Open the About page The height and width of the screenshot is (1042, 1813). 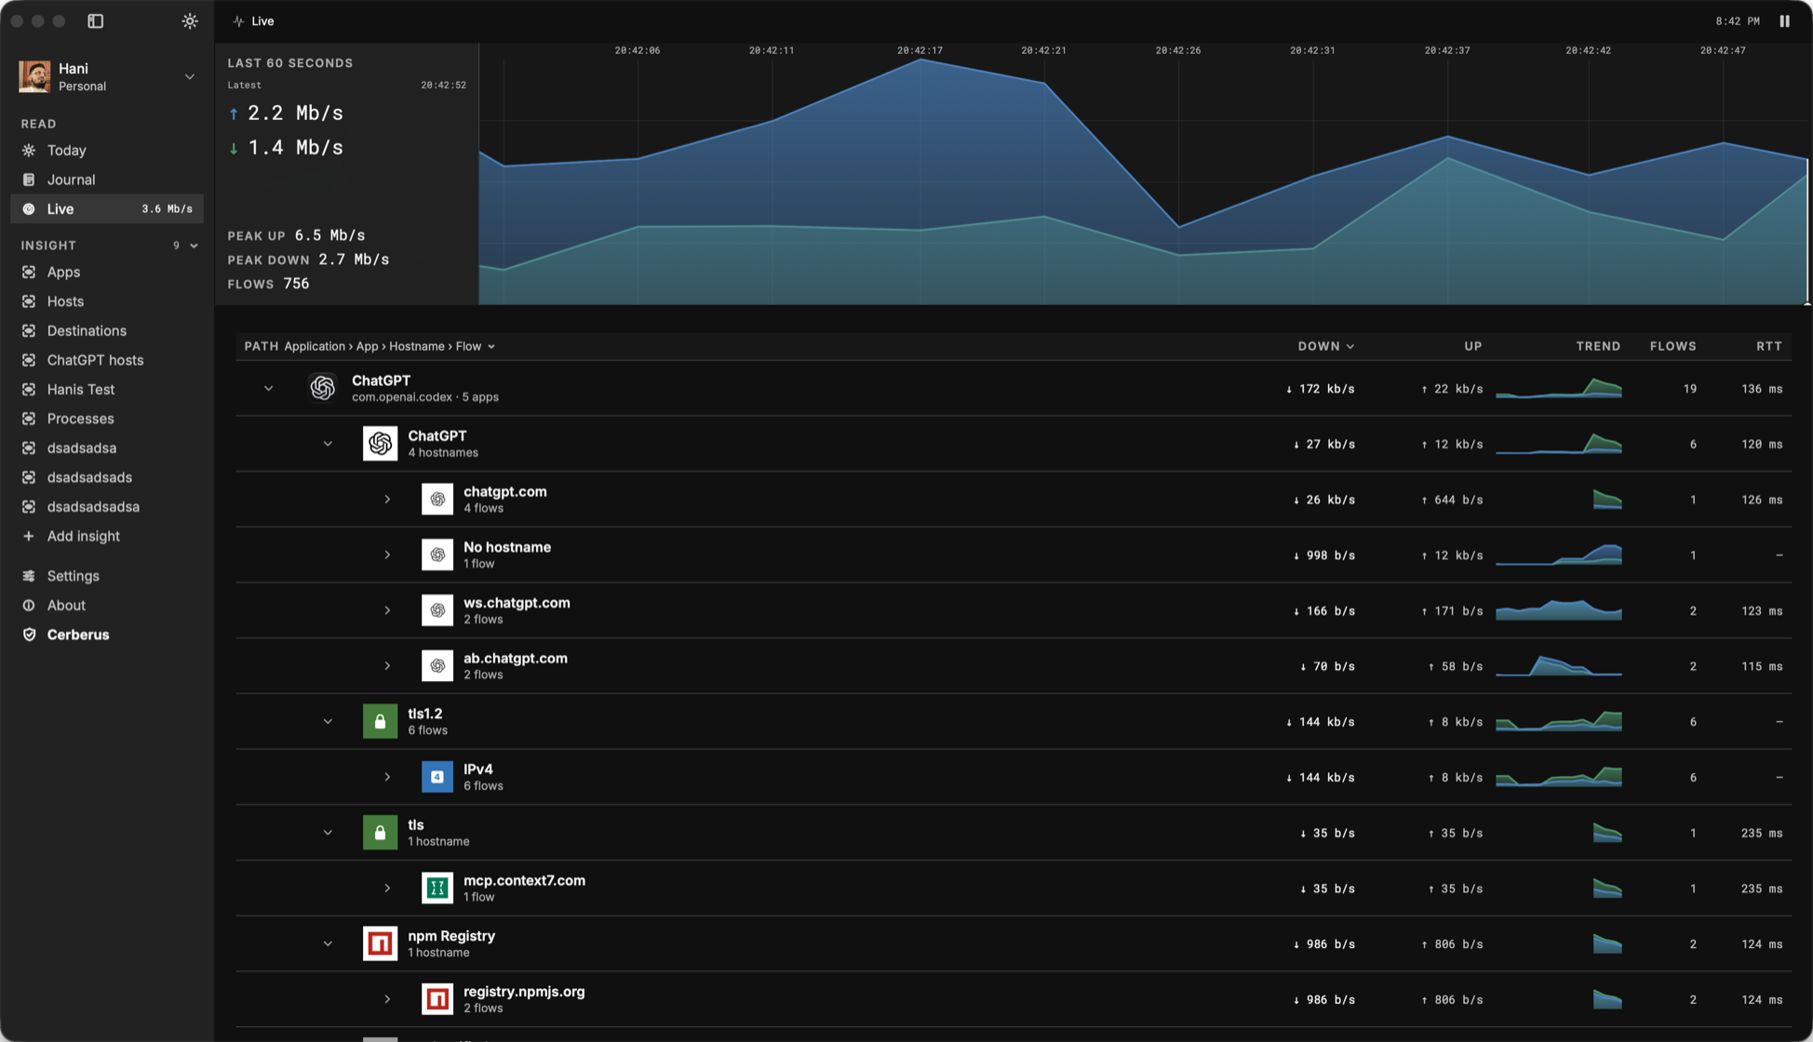(x=107, y=606)
